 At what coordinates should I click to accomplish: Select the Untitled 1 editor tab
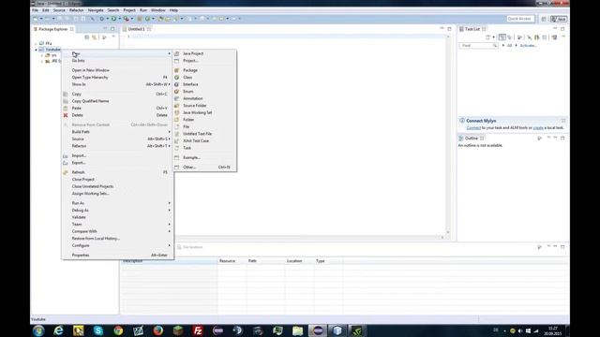click(137, 29)
